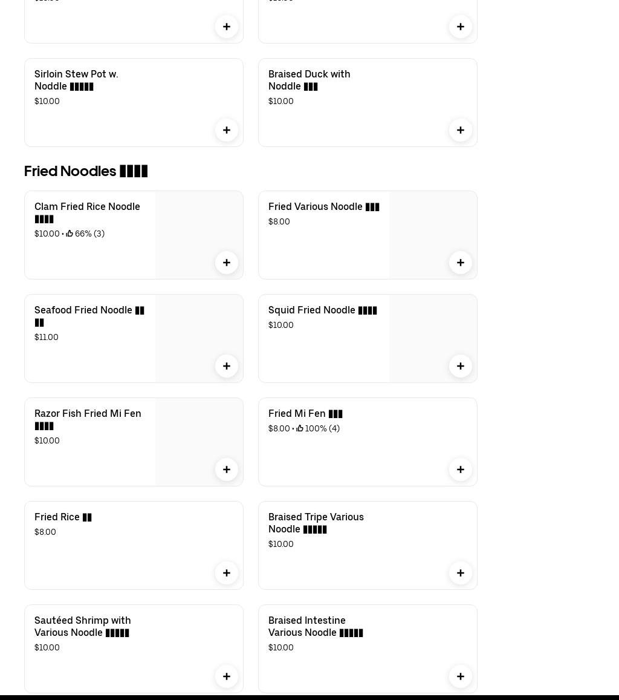Add Braised Duck with Noddle to cart

[461, 130]
